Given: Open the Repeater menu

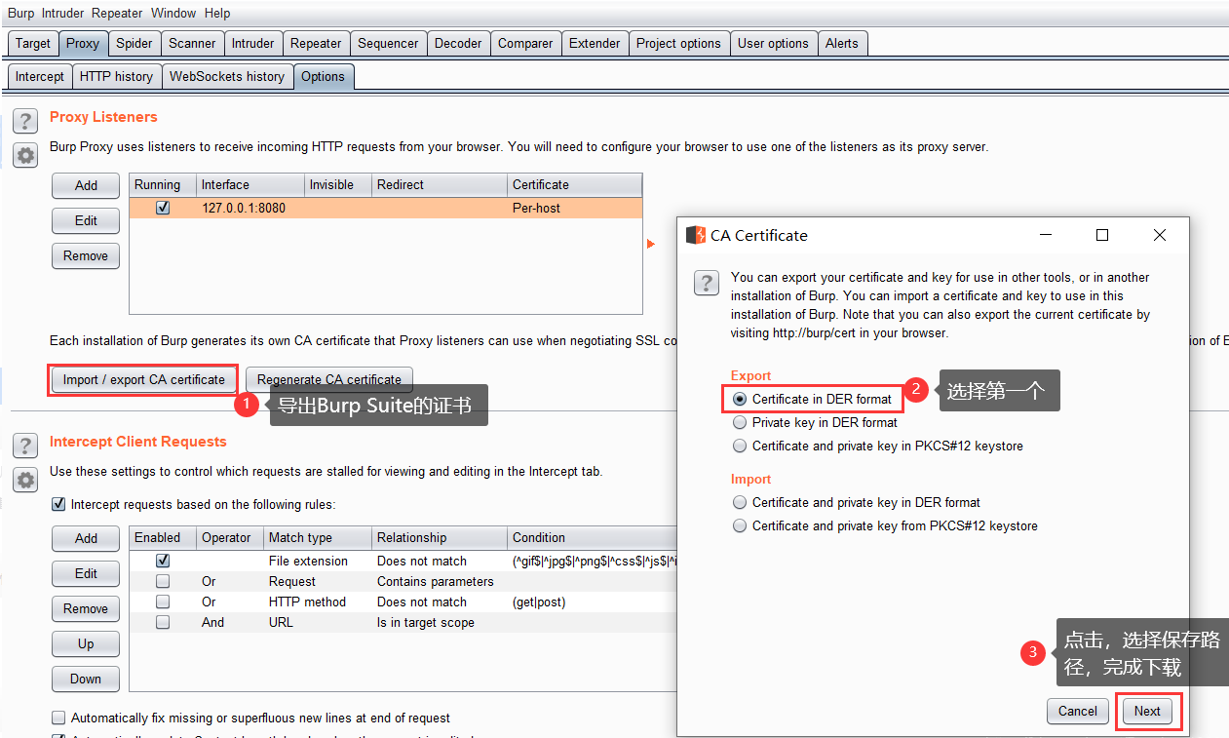Looking at the screenshot, I should [x=117, y=13].
